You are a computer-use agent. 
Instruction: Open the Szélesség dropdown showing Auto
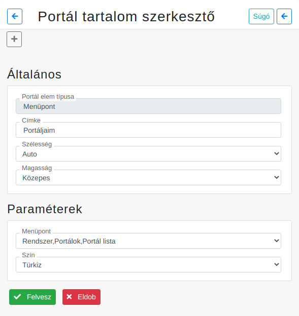[x=149, y=154]
